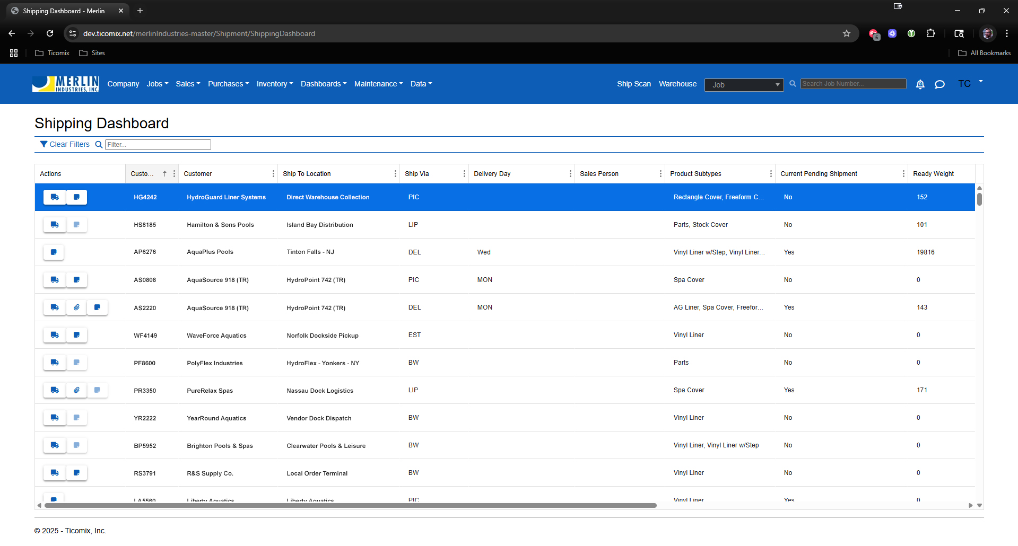Screen dimensions: 1018x546
Task: Click the note icon for RS3791 row
Action: pyautogui.click(x=76, y=473)
